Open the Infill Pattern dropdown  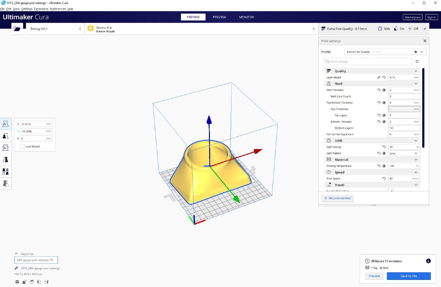click(x=404, y=153)
